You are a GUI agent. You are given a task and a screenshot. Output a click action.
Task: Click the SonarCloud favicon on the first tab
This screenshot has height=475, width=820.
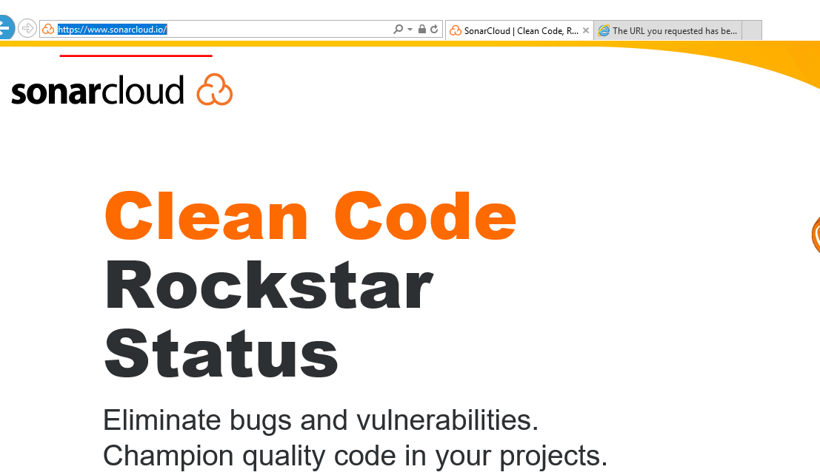click(x=456, y=31)
